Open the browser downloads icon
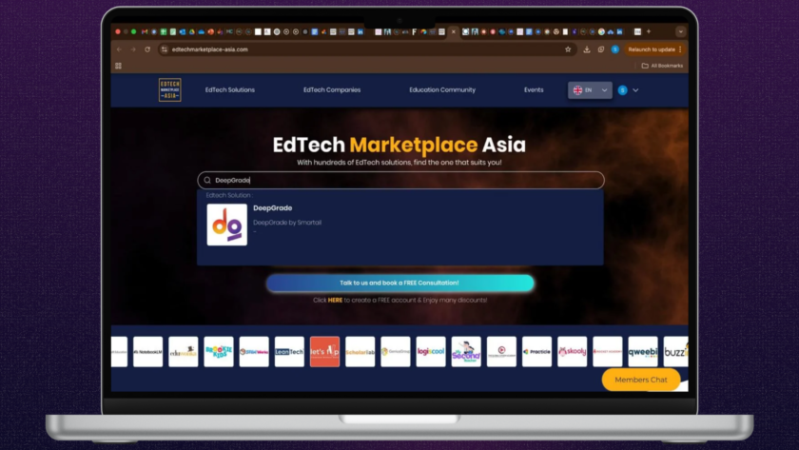 587,49
